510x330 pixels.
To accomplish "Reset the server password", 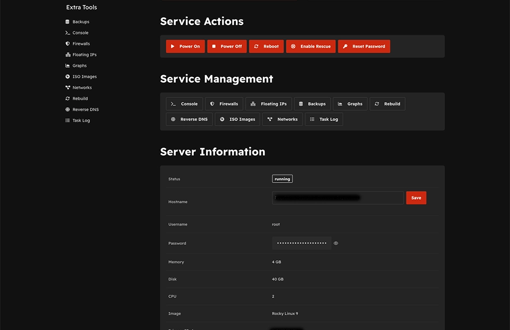I will click(364, 46).
